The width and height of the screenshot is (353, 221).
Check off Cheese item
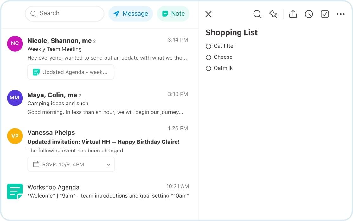(208, 57)
